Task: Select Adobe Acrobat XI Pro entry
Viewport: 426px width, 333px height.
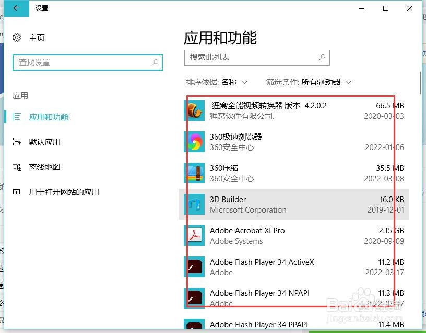Action: click(x=294, y=236)
